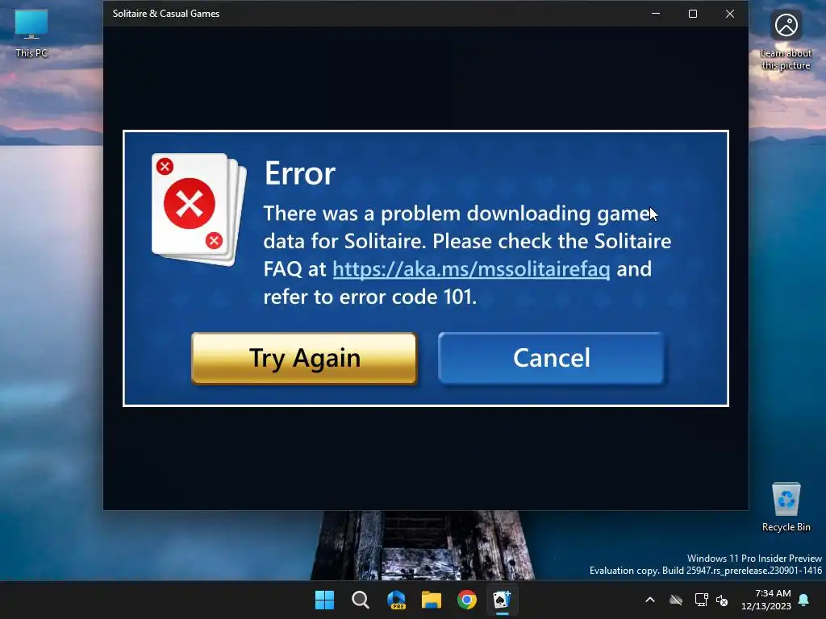Open the clock showing 7:34 AM
Image resolution: width=826 pixels, height=619 pixels.
coord(766,600)
